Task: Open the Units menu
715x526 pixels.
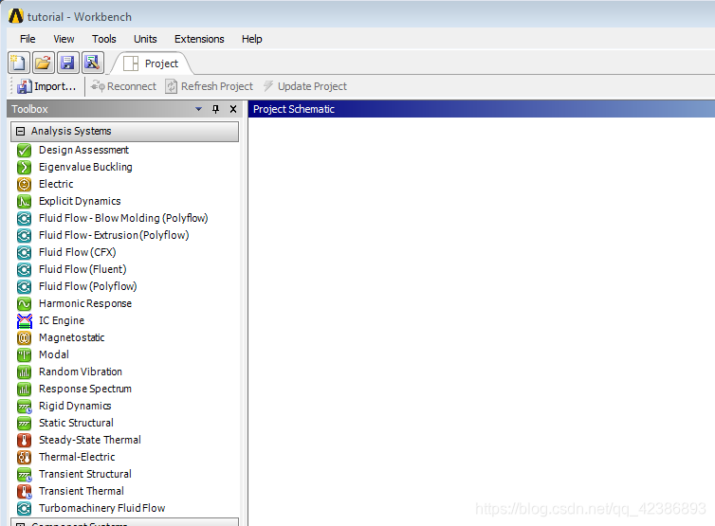Action: (x=145, y=39)
